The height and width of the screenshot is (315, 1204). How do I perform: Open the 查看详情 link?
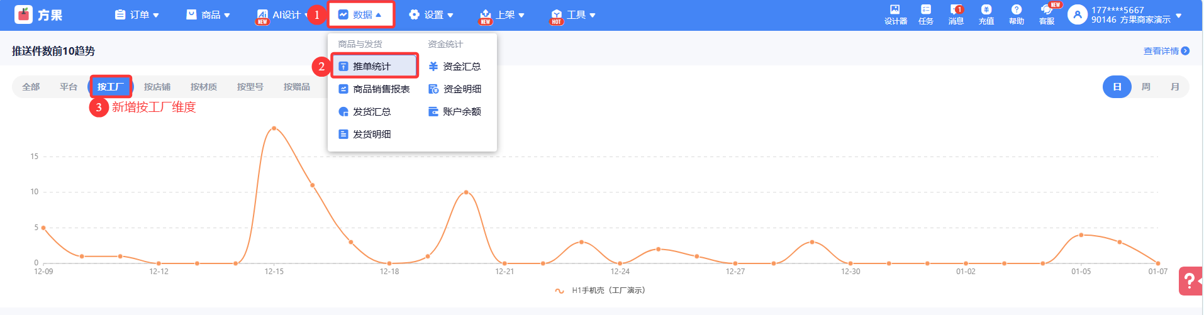(x=1161, y=51)
